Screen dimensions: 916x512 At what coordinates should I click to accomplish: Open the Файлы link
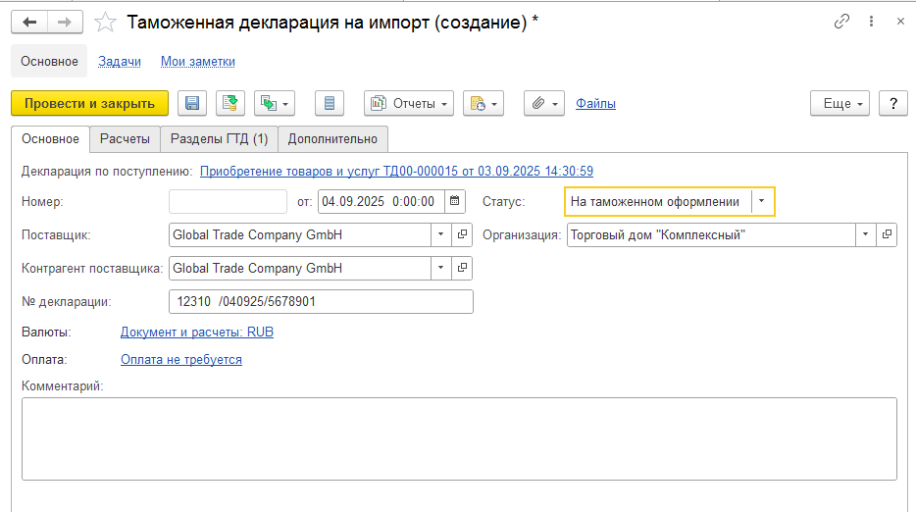(x=595, y=103)
